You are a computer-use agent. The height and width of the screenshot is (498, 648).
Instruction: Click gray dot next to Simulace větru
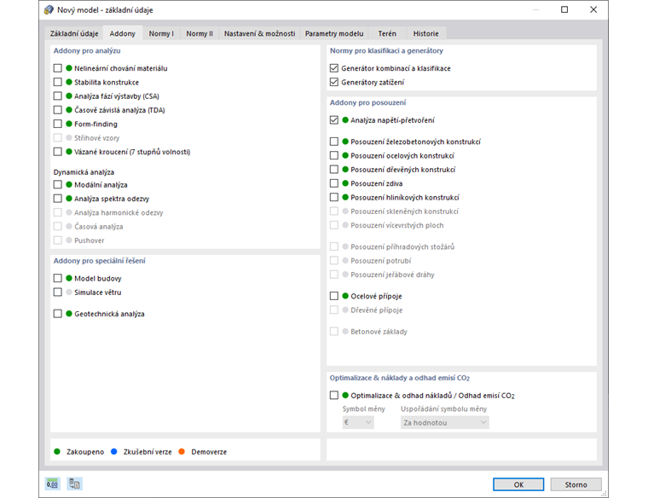pyautogui.click(x=69, y=292)
